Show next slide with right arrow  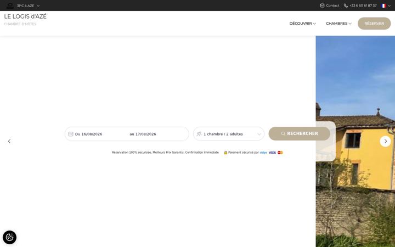pos(385,141)
